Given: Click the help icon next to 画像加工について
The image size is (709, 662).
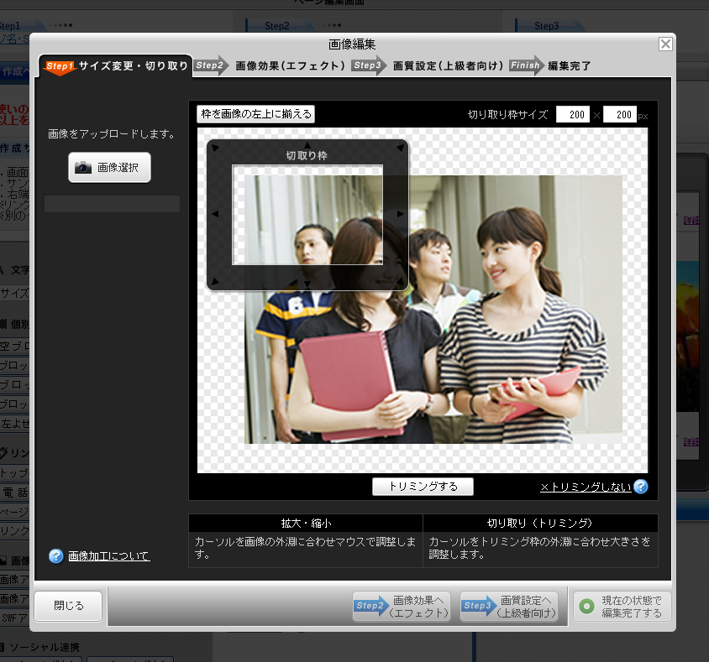Looking at the screenshot, I should pyautogui.click(x=56, y=556).
